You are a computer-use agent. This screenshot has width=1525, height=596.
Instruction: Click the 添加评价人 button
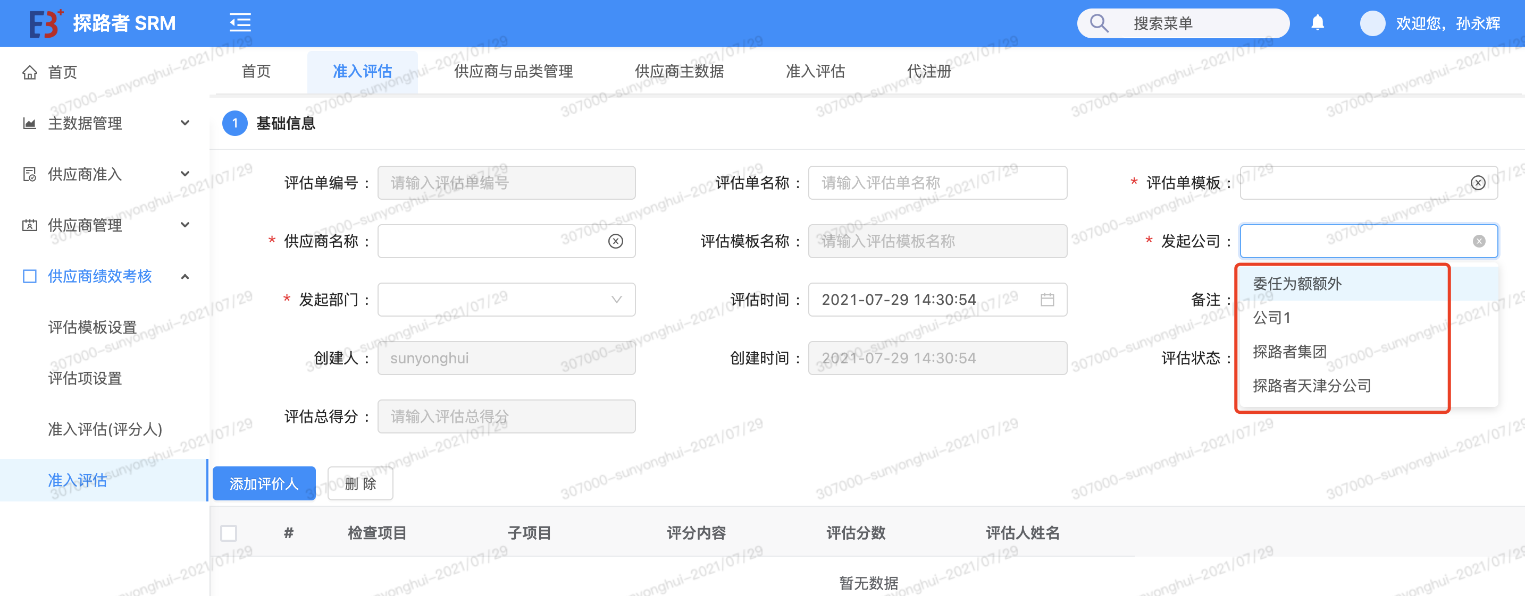click(264, 484)
